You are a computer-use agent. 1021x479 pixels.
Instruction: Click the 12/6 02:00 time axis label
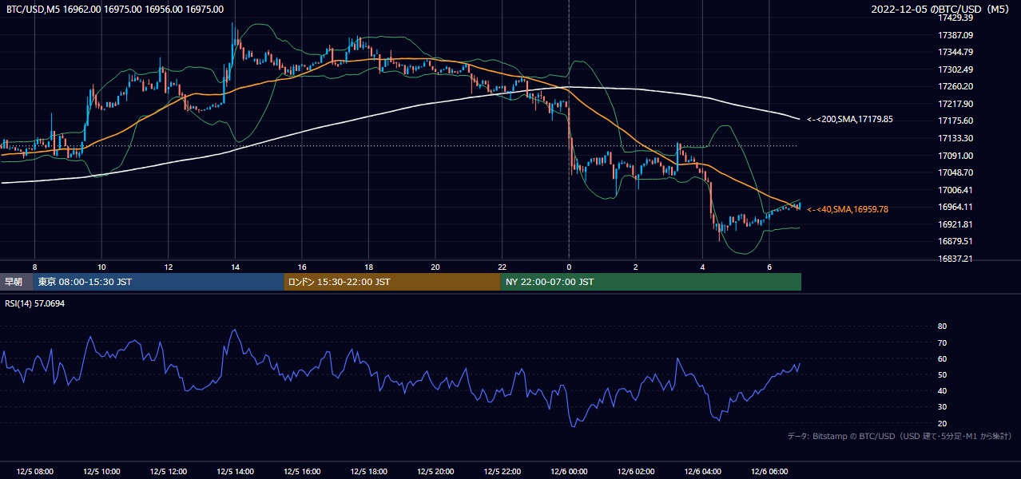click(x=636, y=472)
